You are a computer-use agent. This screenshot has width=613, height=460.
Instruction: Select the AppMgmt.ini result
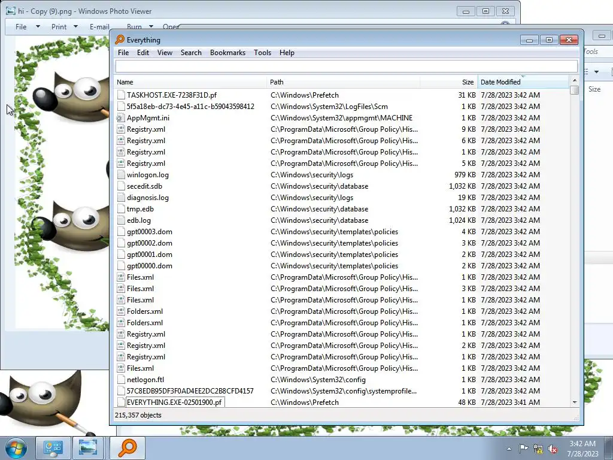click(x=148, y=118)
